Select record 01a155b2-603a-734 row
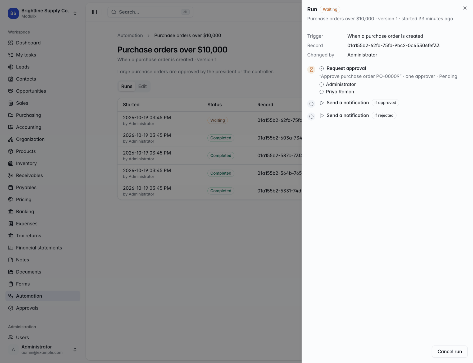The height and width of the screenshot is (363, 473). pos(210,138)
